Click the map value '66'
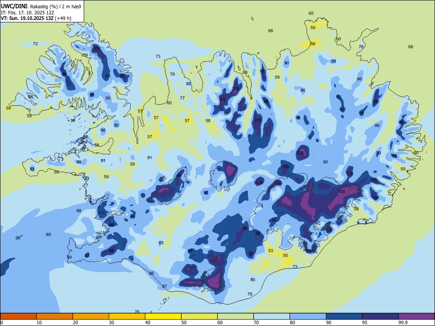 pos(271,31)
